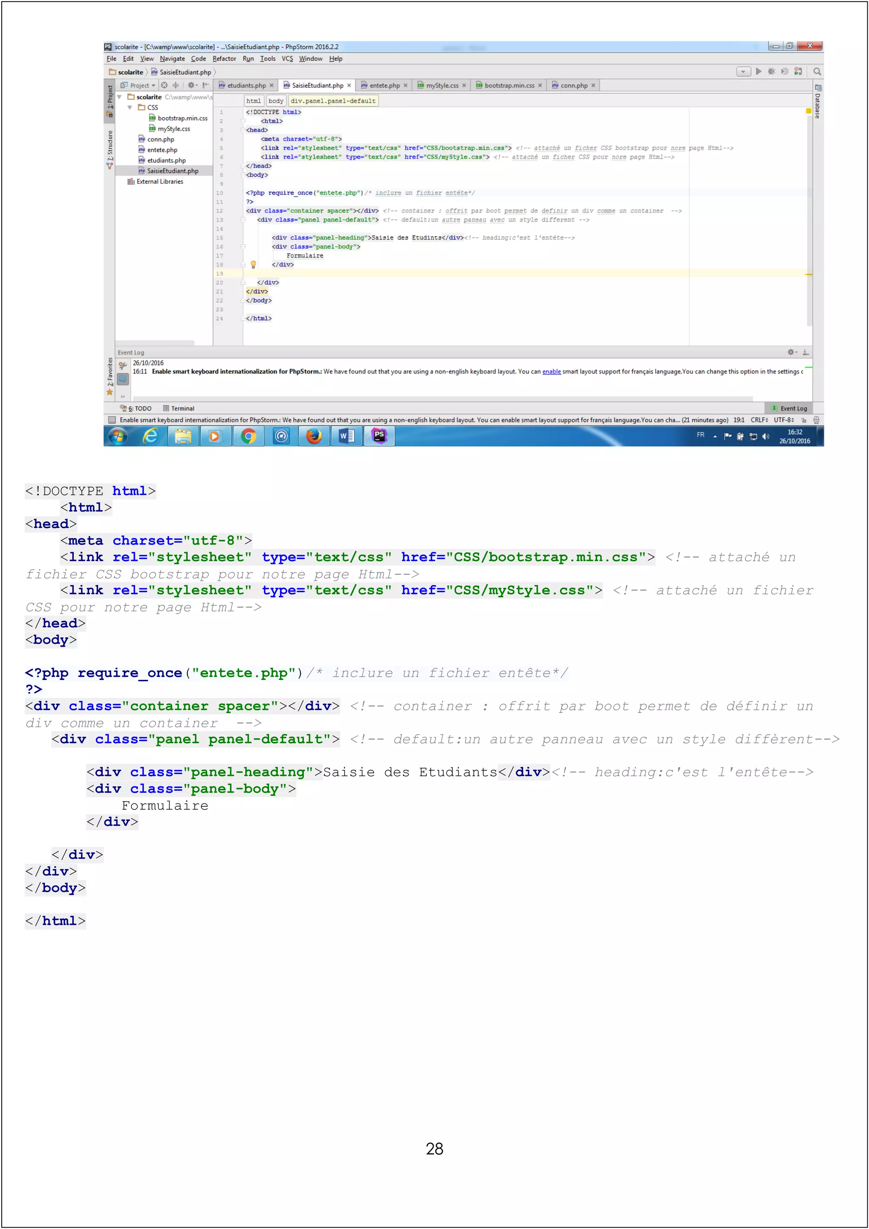869x1229 pixels.
Task: Click the fold toggle beside the head tag
Action: (243, 130)
